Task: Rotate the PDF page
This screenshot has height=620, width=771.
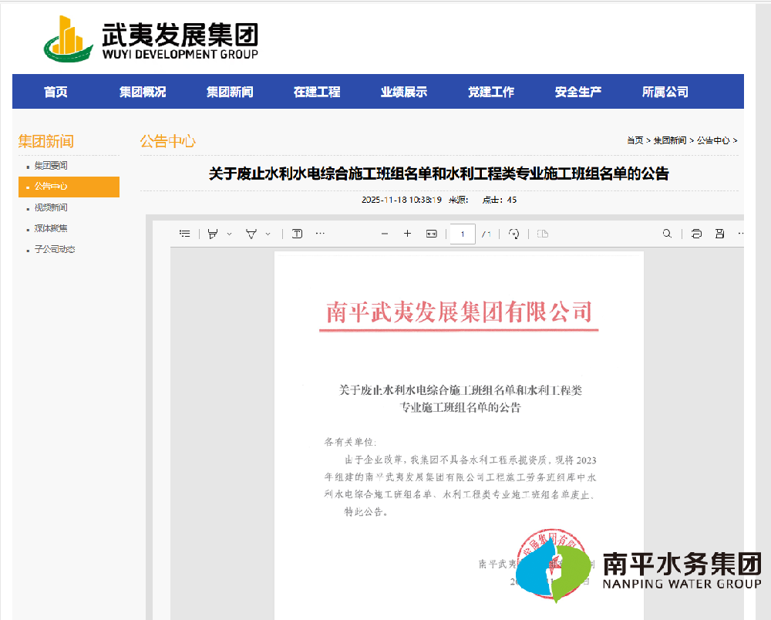Action: click(514, 233)
